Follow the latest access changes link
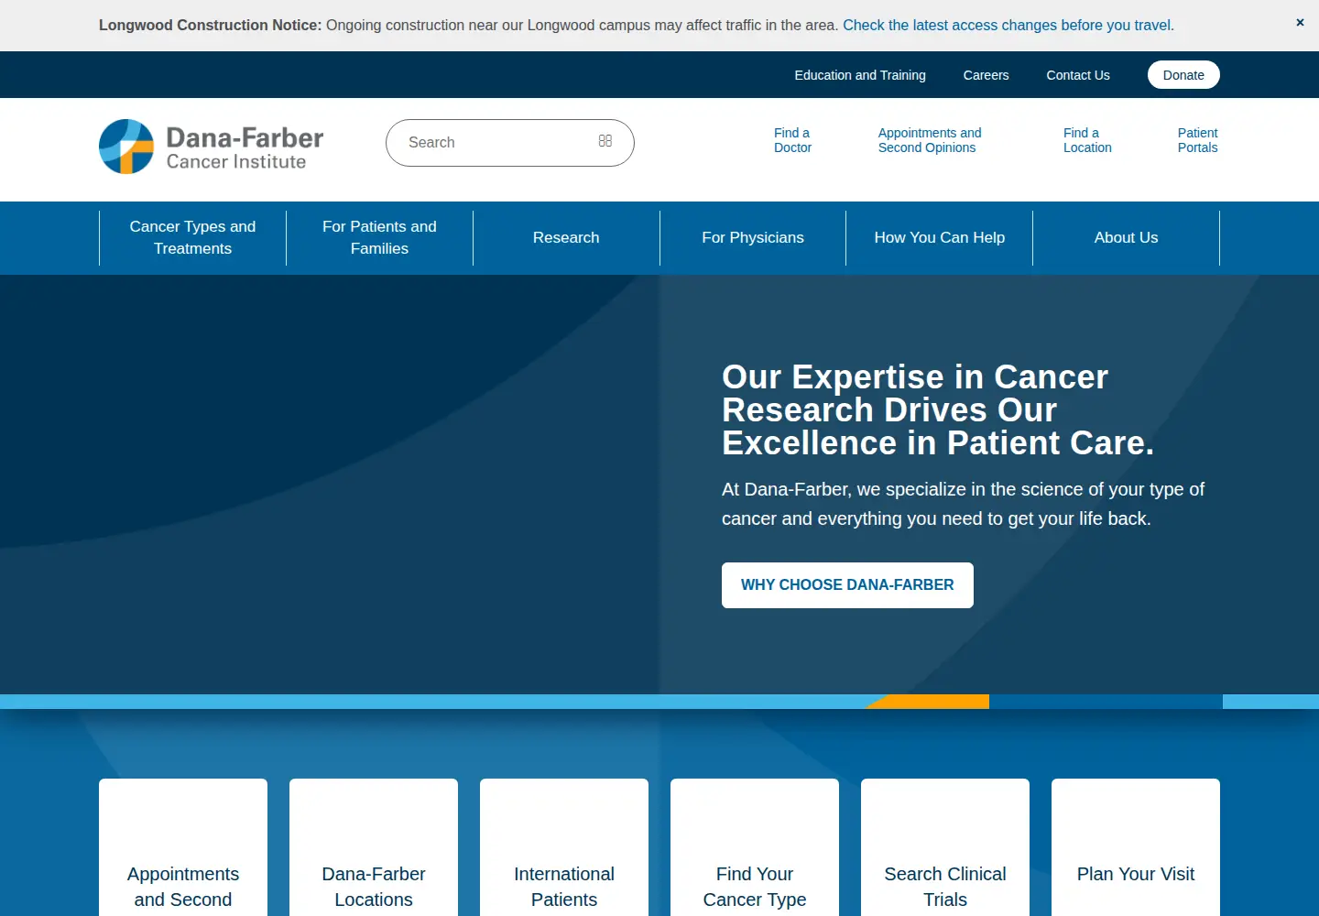Viewport: 1319px width, 916px height. click(x=1008, y=26)
